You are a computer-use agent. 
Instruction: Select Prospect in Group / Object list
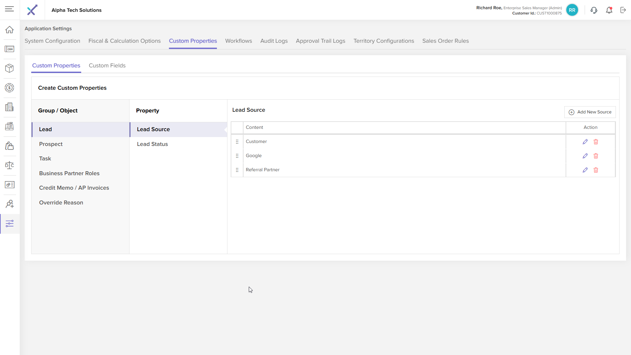click(x=51, y=144)
